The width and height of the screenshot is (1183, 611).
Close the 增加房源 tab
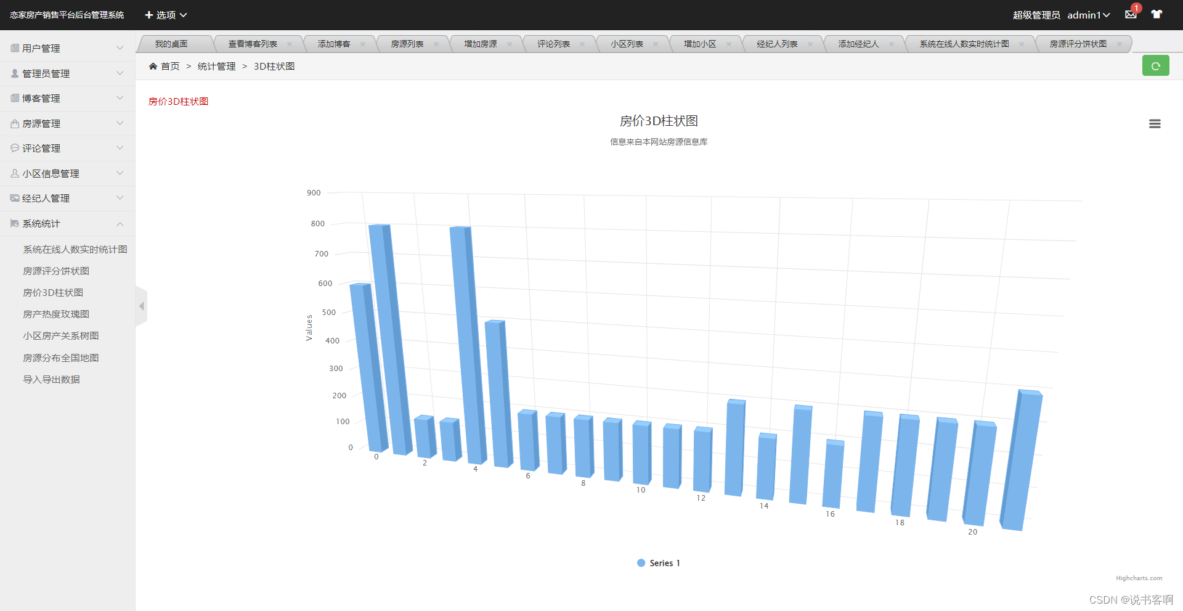510,44
